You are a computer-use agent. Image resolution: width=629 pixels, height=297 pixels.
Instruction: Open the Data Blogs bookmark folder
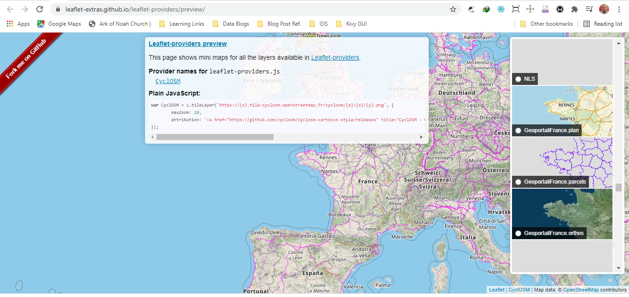pyautogui.click(x=231, y=24)
